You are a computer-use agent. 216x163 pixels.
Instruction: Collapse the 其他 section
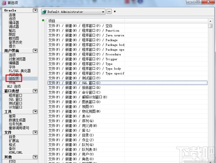(x=35, y=157)
